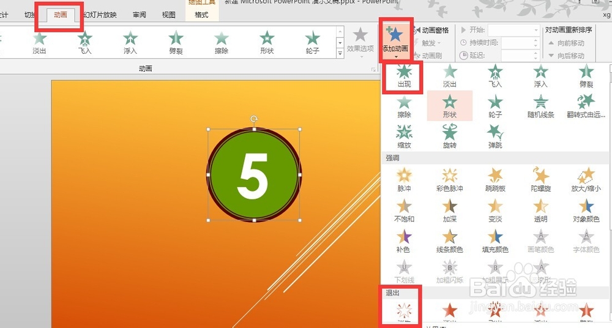Pick 擦除 effect in ribbon gallery
The width and height of the screenshot is (612, 328).
click(222, 43)
